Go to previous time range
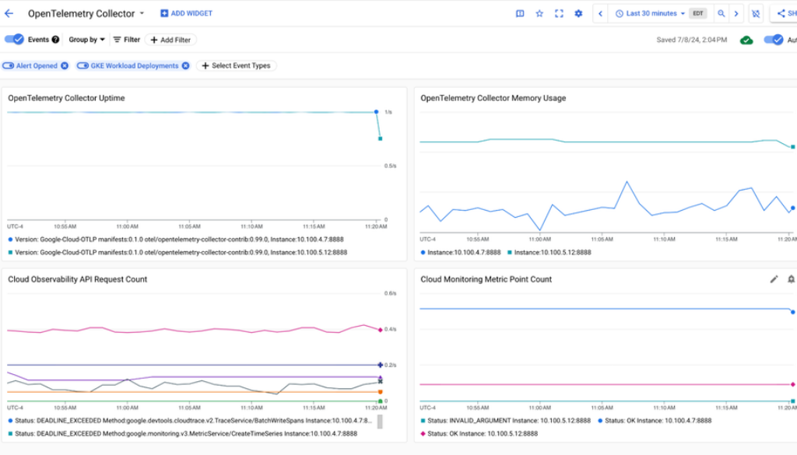 click(x=601, y=13)
